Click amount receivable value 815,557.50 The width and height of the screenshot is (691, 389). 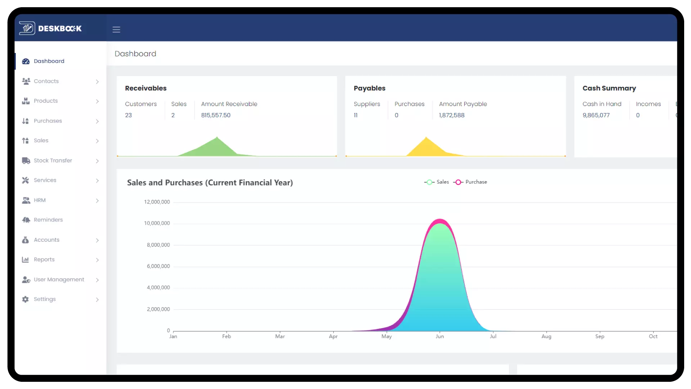coord(216,115)
